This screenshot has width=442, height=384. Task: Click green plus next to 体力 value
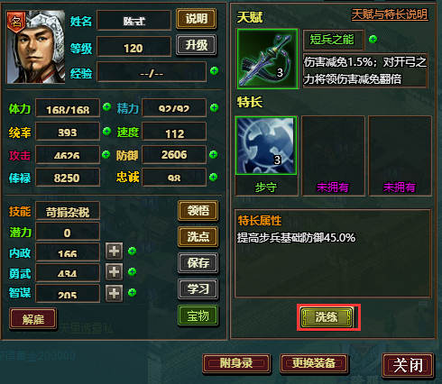point(106,106)
